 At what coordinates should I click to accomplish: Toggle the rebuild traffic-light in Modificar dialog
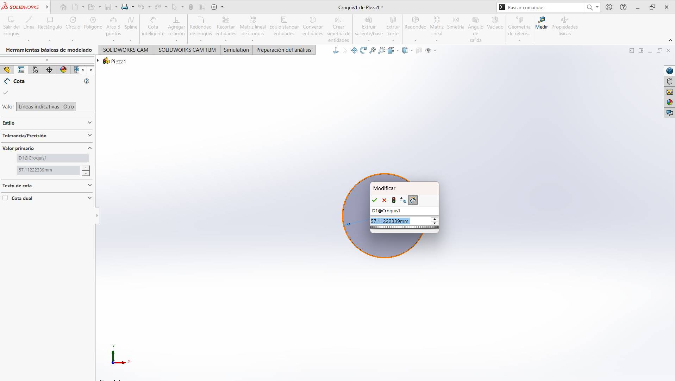coord(393,200)
